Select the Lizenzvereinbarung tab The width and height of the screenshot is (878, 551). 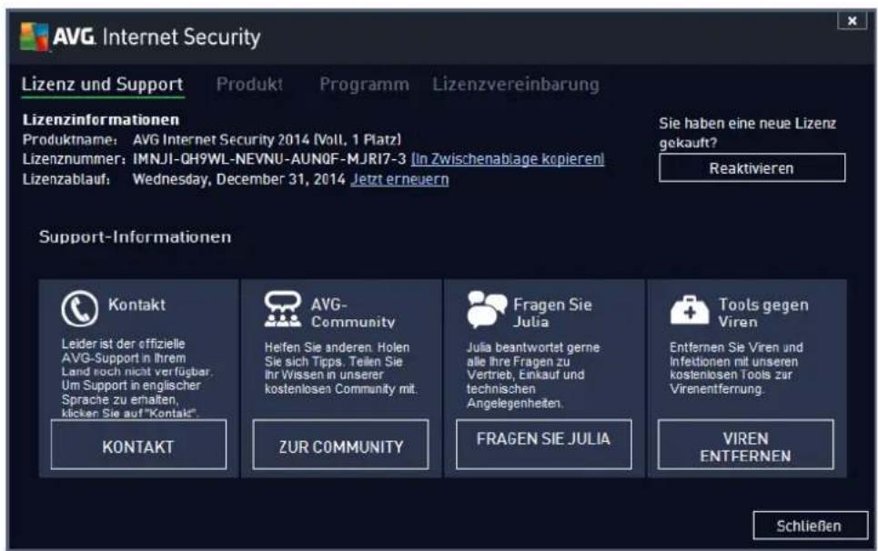[515, 84]
